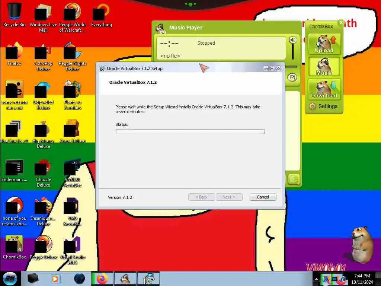The width and height of the screenshot is (381, 286).
Task: Open Peggle Deluxe desktop icon
Action: coord(43,248)
